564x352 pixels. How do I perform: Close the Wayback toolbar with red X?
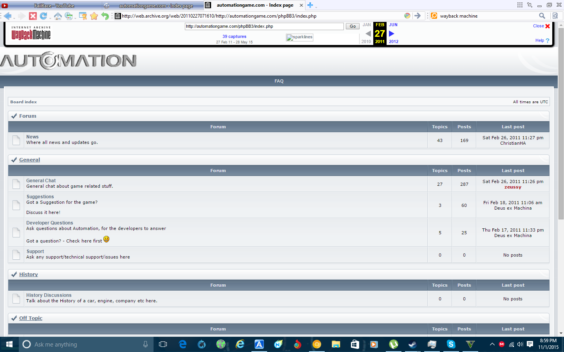pyautogui.click(x=548, y=26)
